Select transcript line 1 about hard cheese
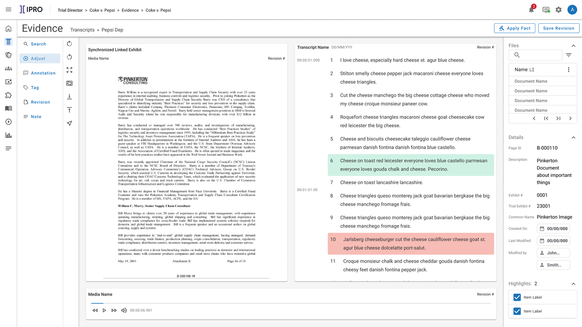Viewport: 582px width, 327px height. point(402,60)
